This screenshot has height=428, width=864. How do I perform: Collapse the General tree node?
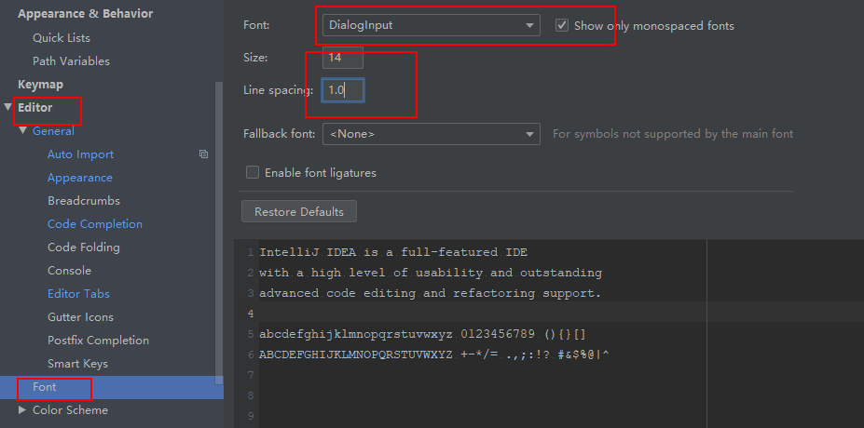point(22,130)
